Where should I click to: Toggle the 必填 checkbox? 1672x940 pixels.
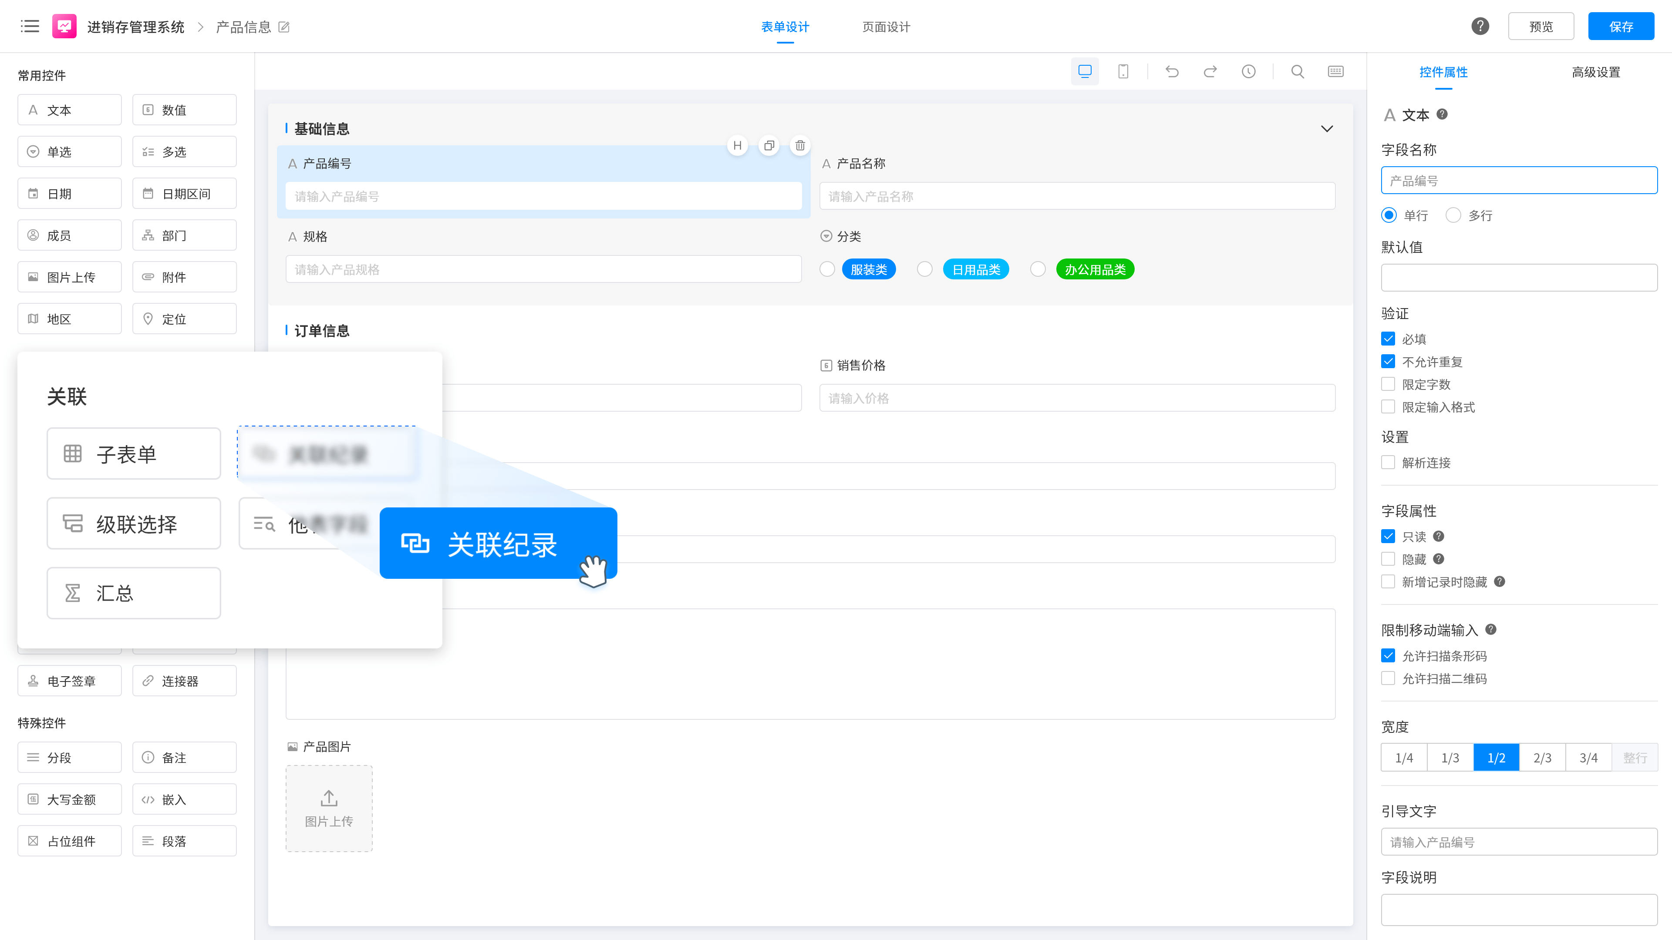[1389, 339]
